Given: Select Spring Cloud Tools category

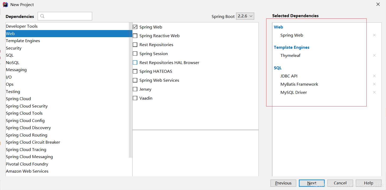Looking at the screenshot, I should click(67, 113).
